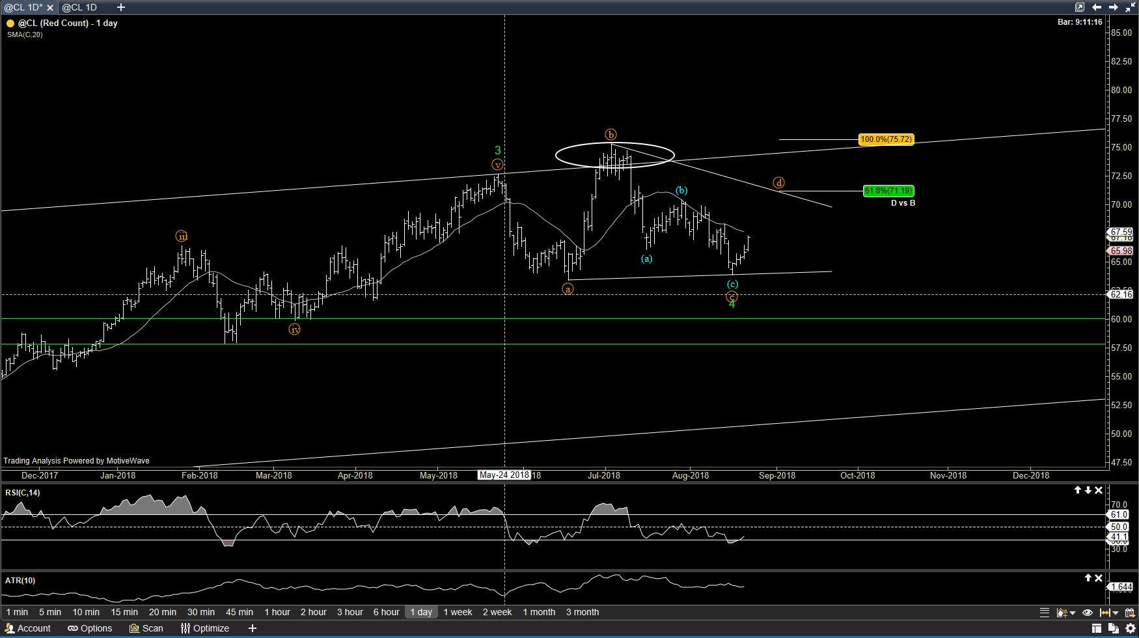Pop out the chart into a new window

(x=1080, y=7)
